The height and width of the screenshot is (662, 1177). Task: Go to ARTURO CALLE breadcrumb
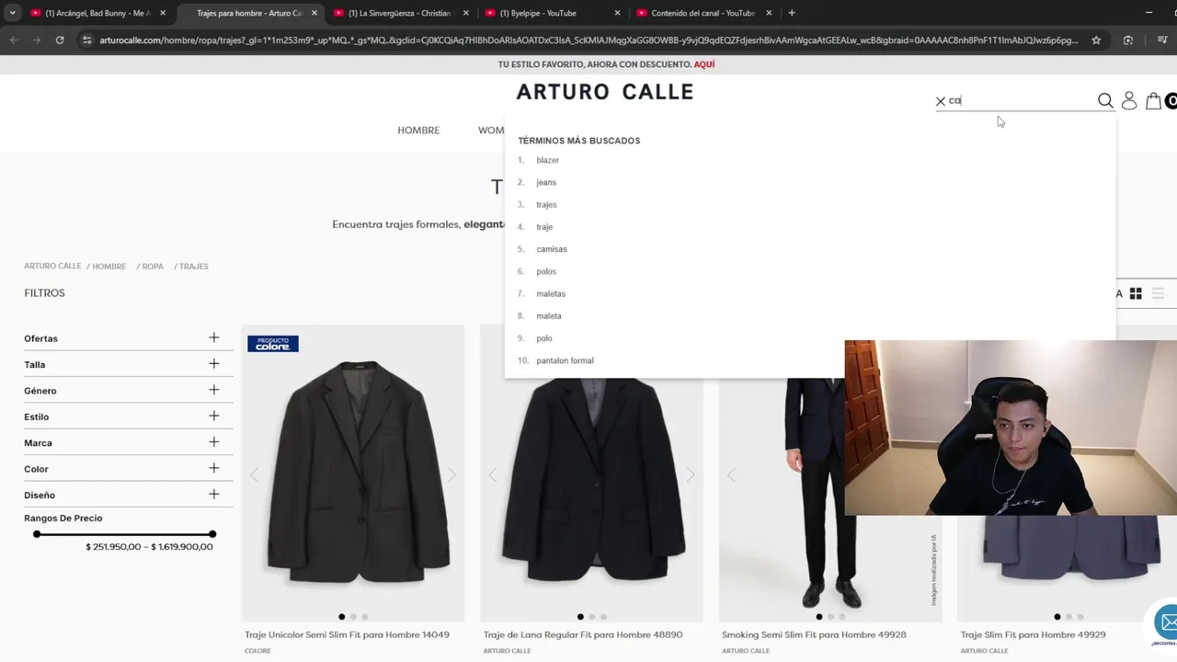click(52, 266)
